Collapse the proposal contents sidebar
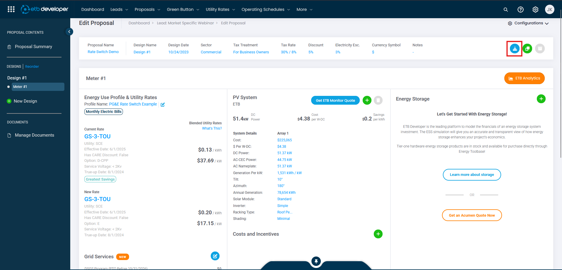This screenshot has width=562, height=270. pyautogui.click(x=69, y=32)
